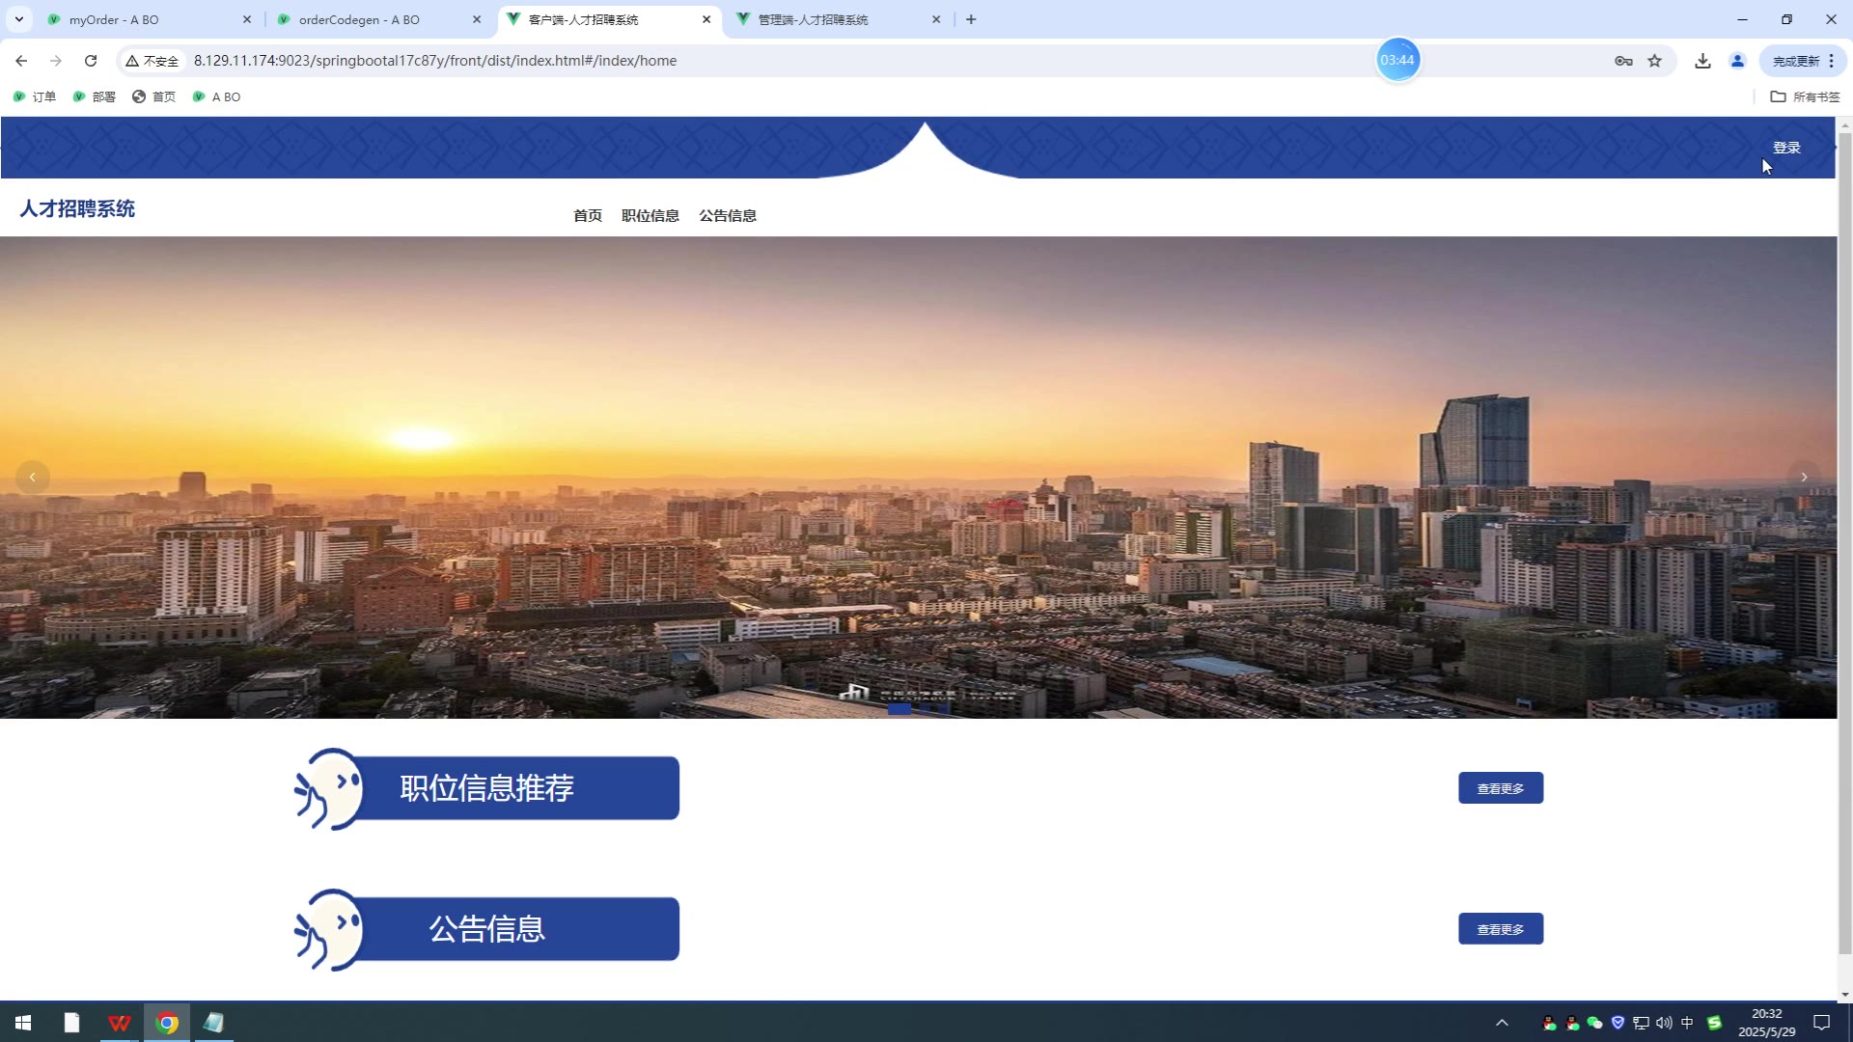The image size is (1853, 1042).
Task: Expand hidden system tray icons
Action: pos(1502,1023)
